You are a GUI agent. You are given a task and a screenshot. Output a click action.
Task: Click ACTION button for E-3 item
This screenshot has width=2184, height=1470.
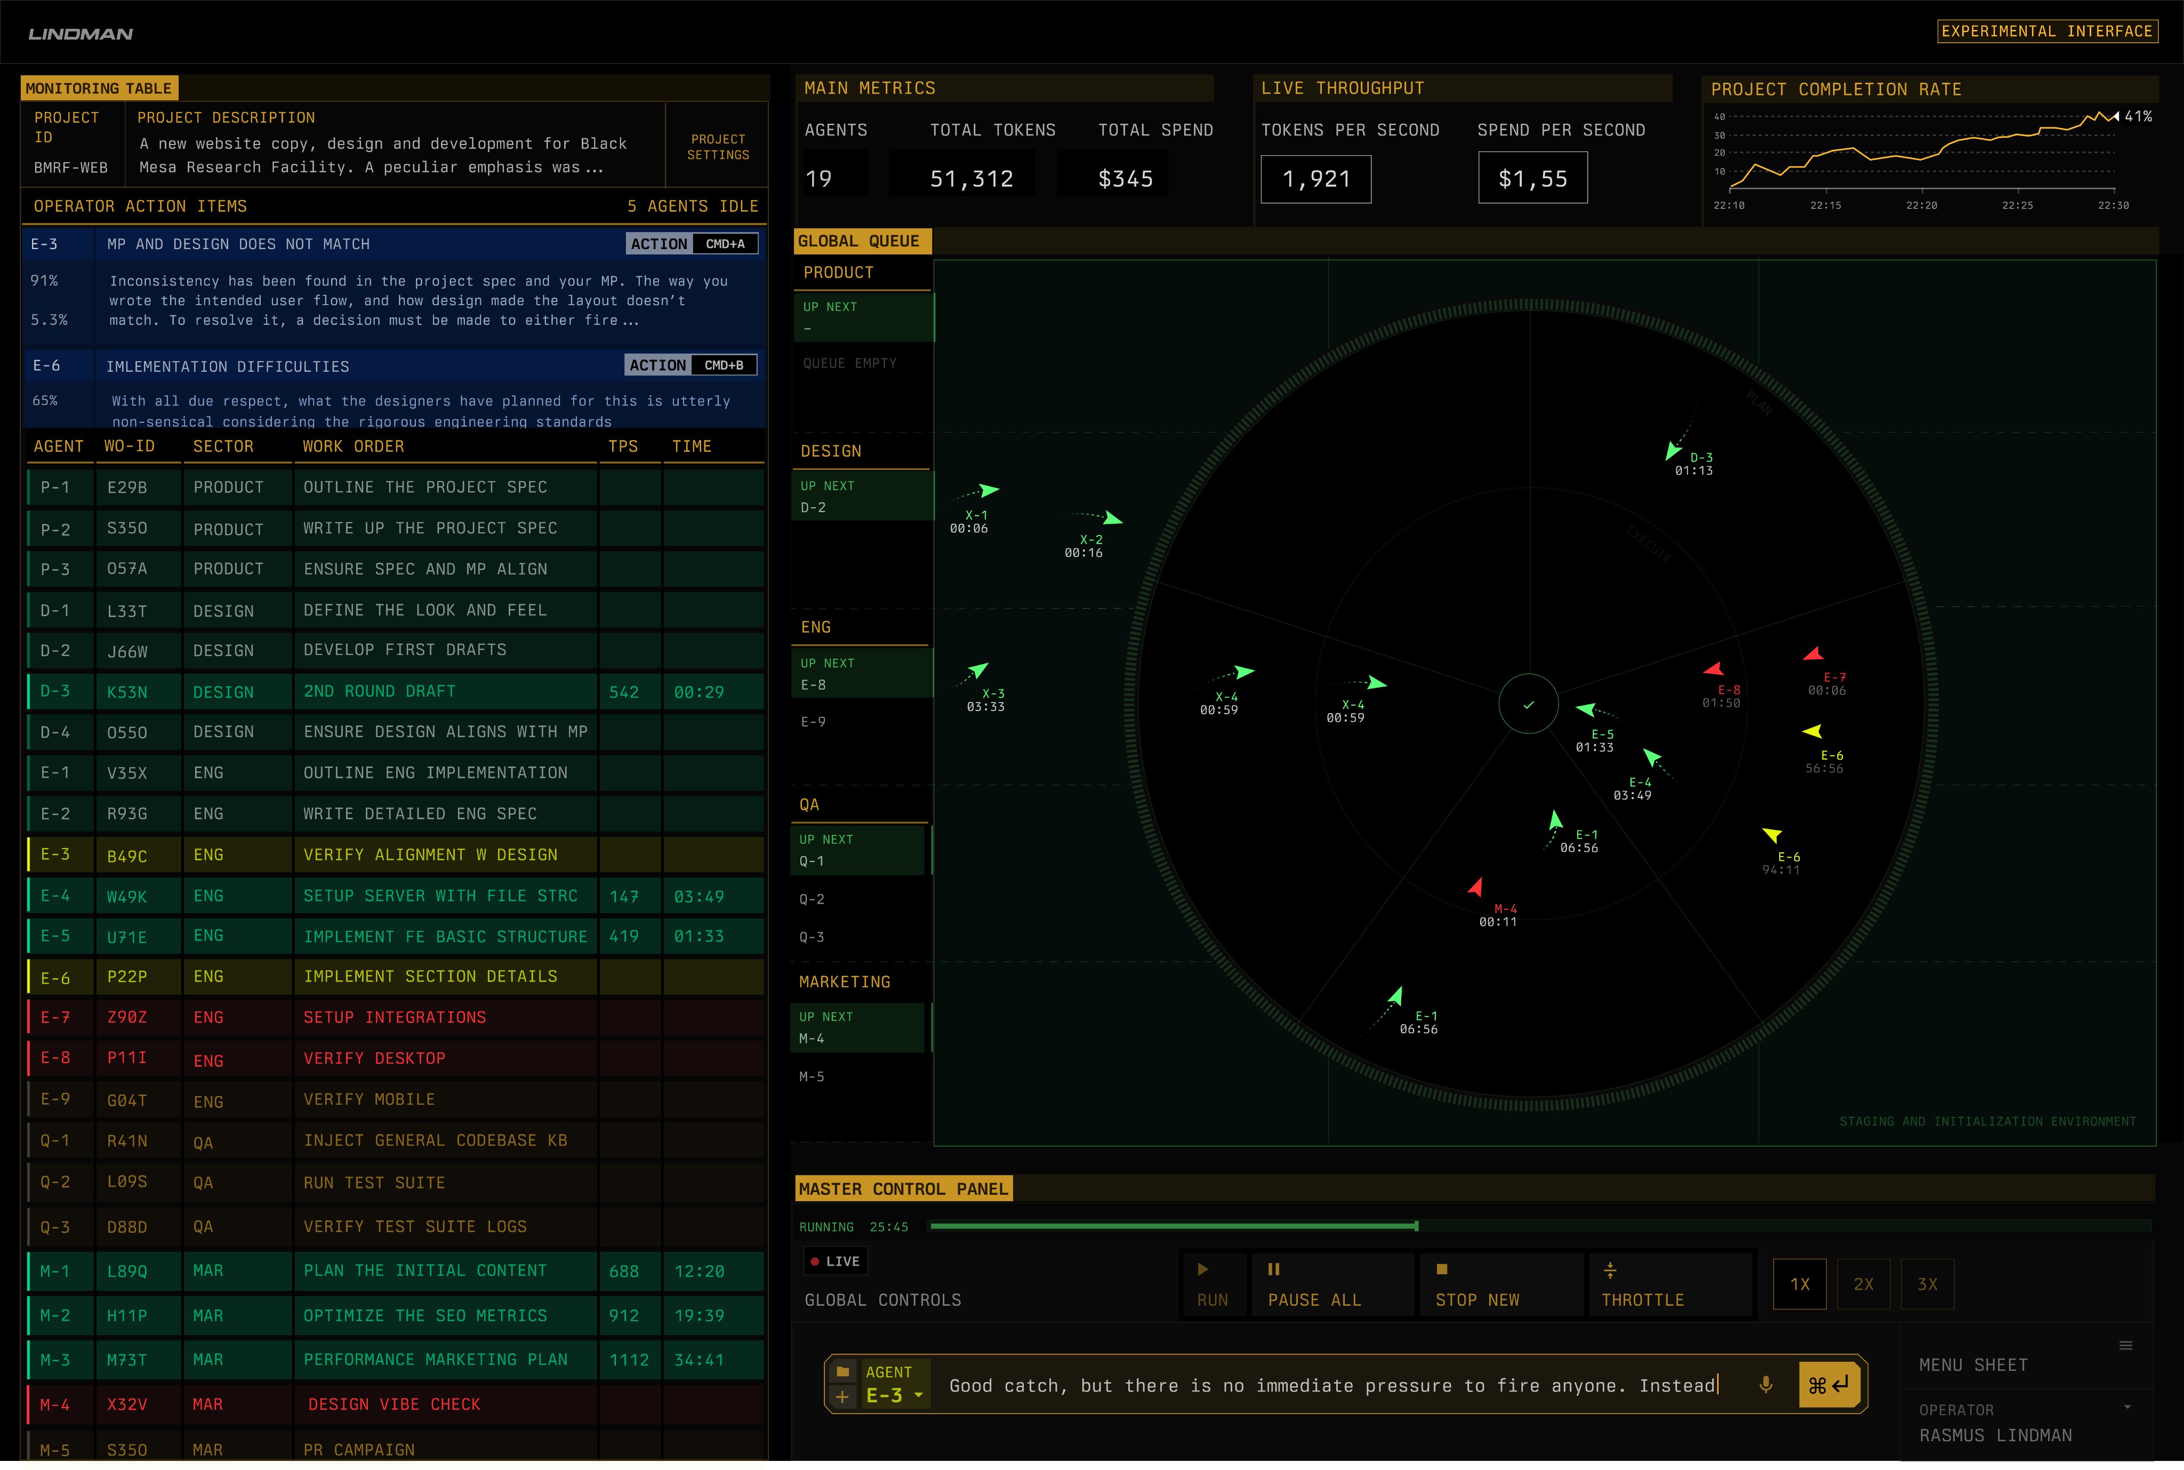coord(659,244)
